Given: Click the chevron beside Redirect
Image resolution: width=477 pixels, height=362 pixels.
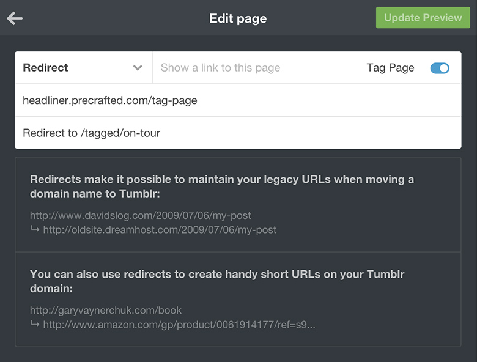Looking at the screenshot, I should (138, 68).
